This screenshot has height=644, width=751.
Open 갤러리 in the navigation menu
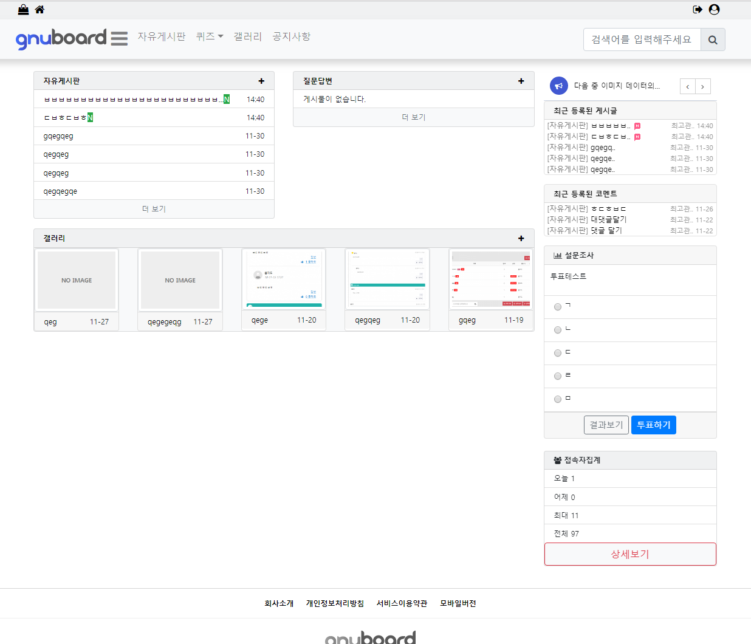[247, 36]
